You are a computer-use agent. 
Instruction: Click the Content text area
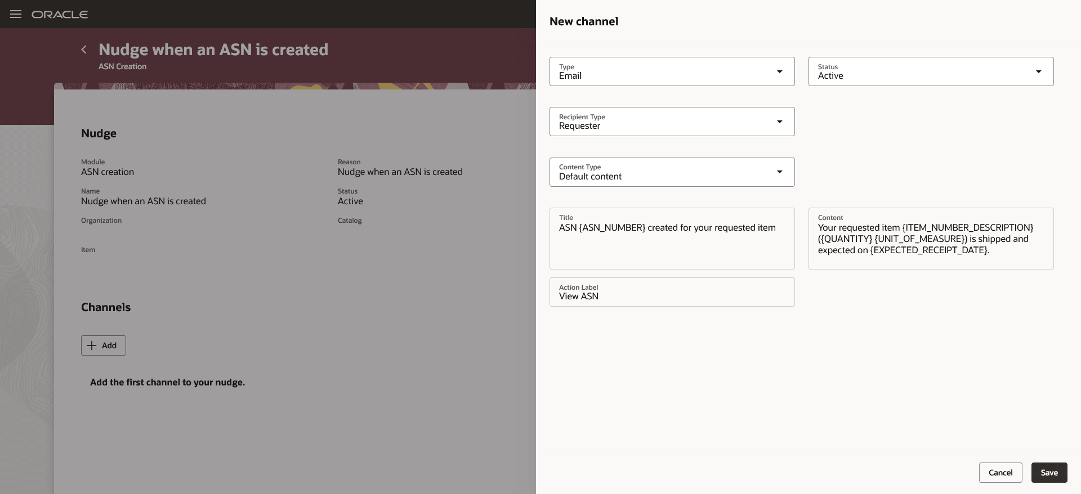point(931,239)
